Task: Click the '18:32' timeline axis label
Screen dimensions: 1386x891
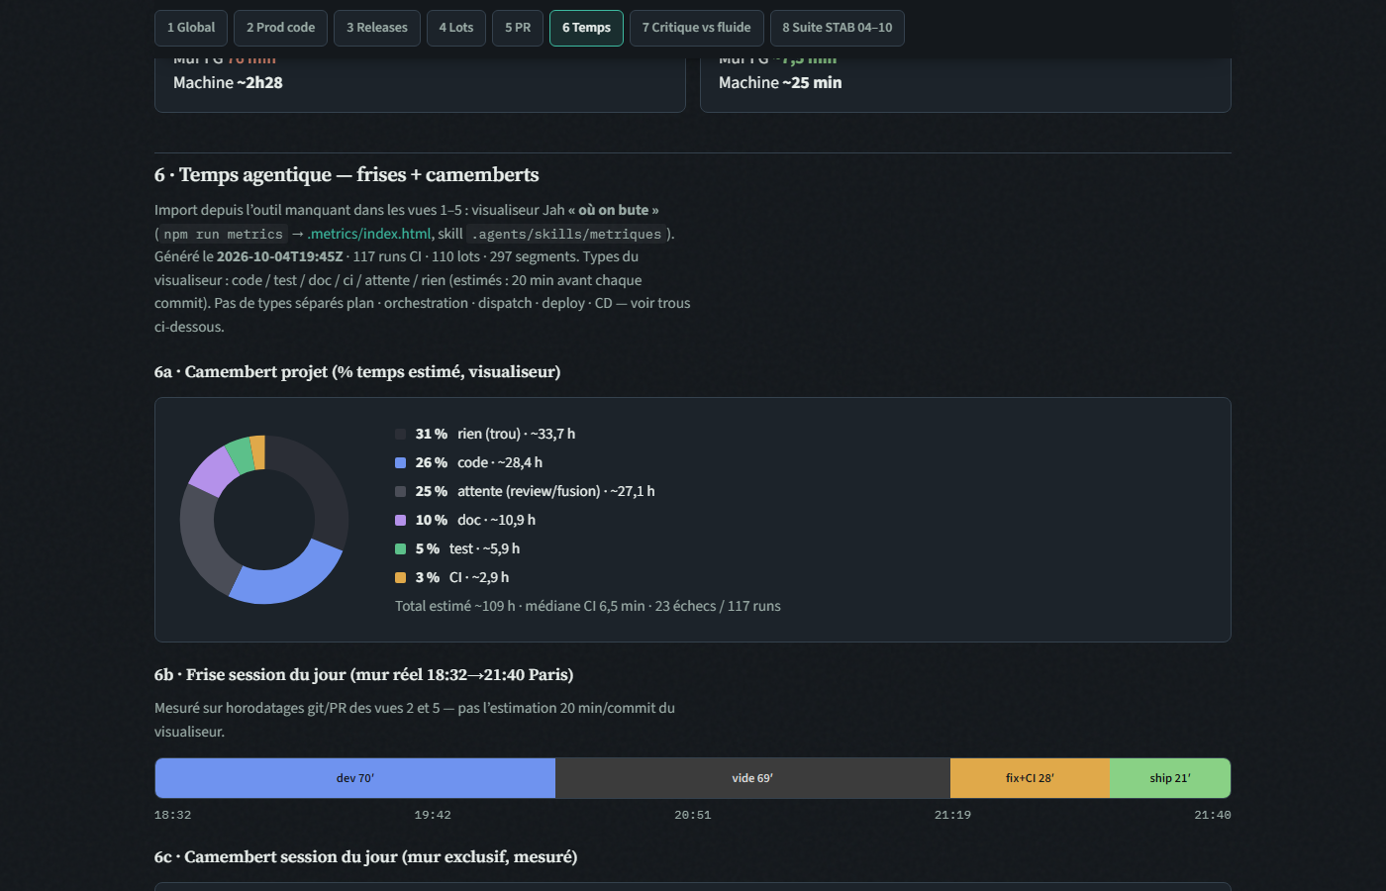Action: click(x=172, y=815)
